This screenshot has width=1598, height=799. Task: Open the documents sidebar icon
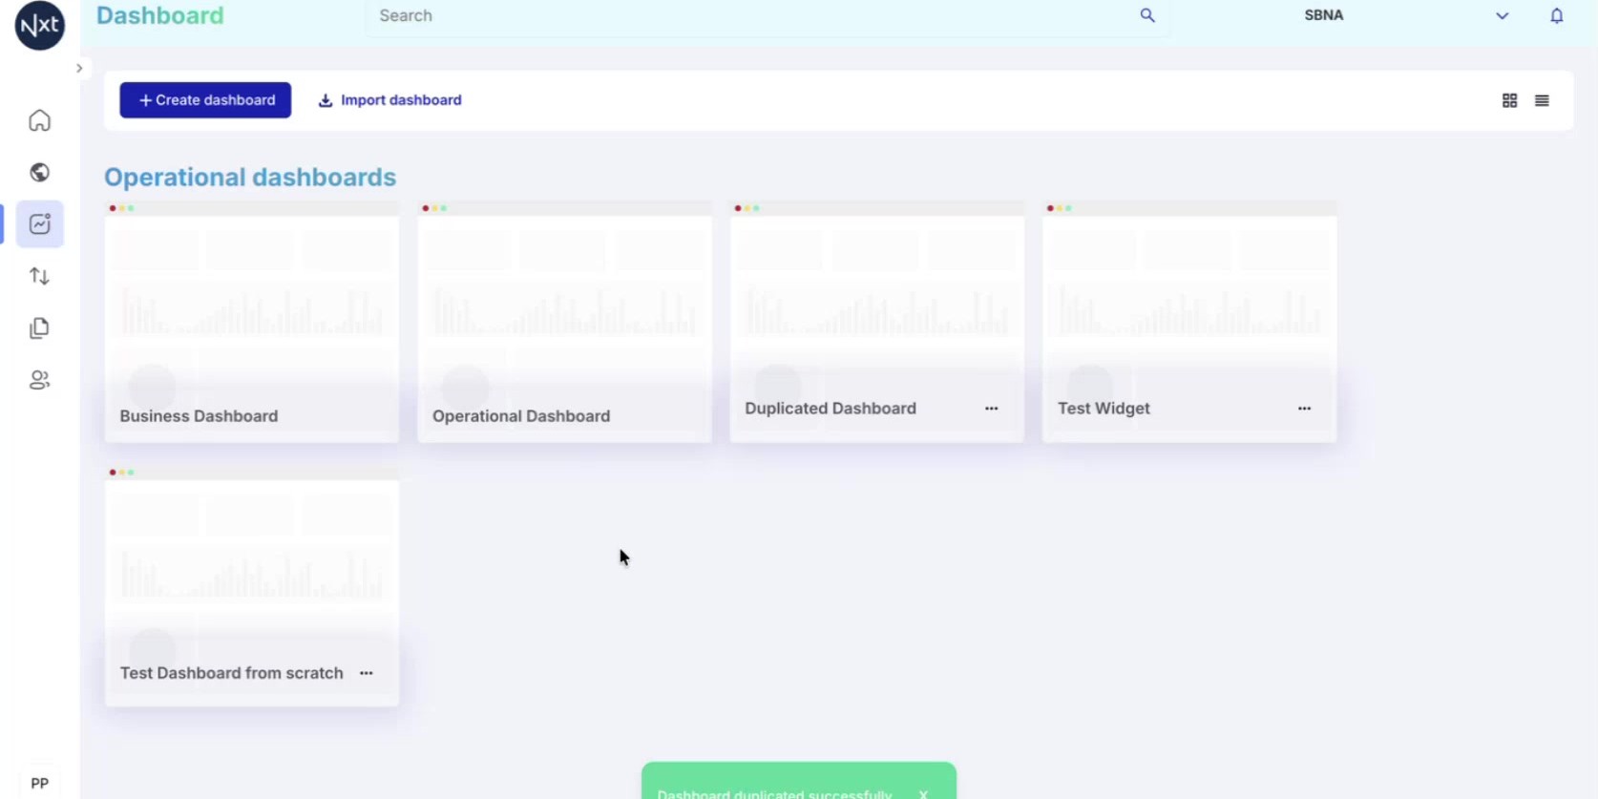click(x=40, y=328)
